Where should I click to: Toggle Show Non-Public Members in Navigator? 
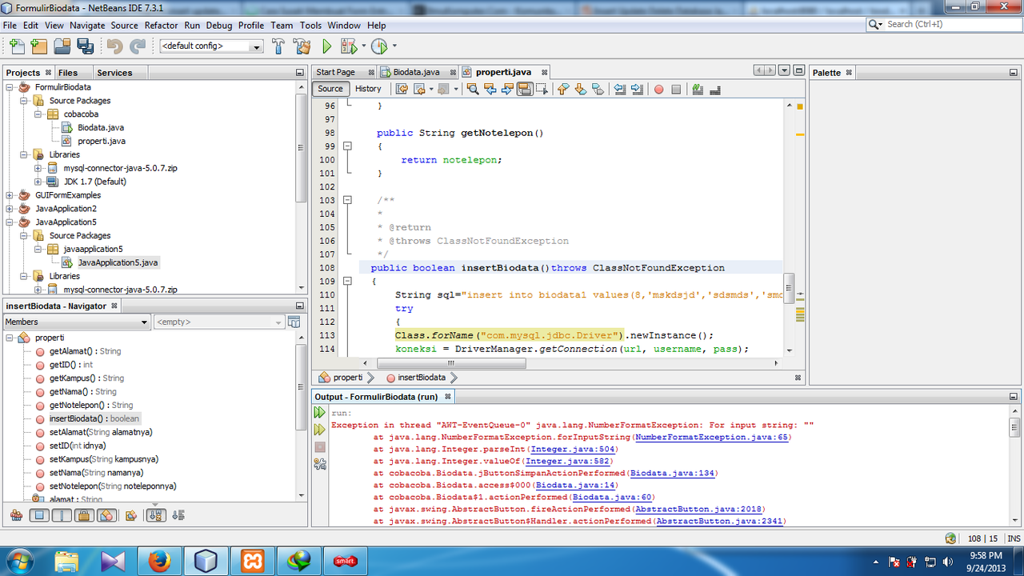click(x=84, y=515)
